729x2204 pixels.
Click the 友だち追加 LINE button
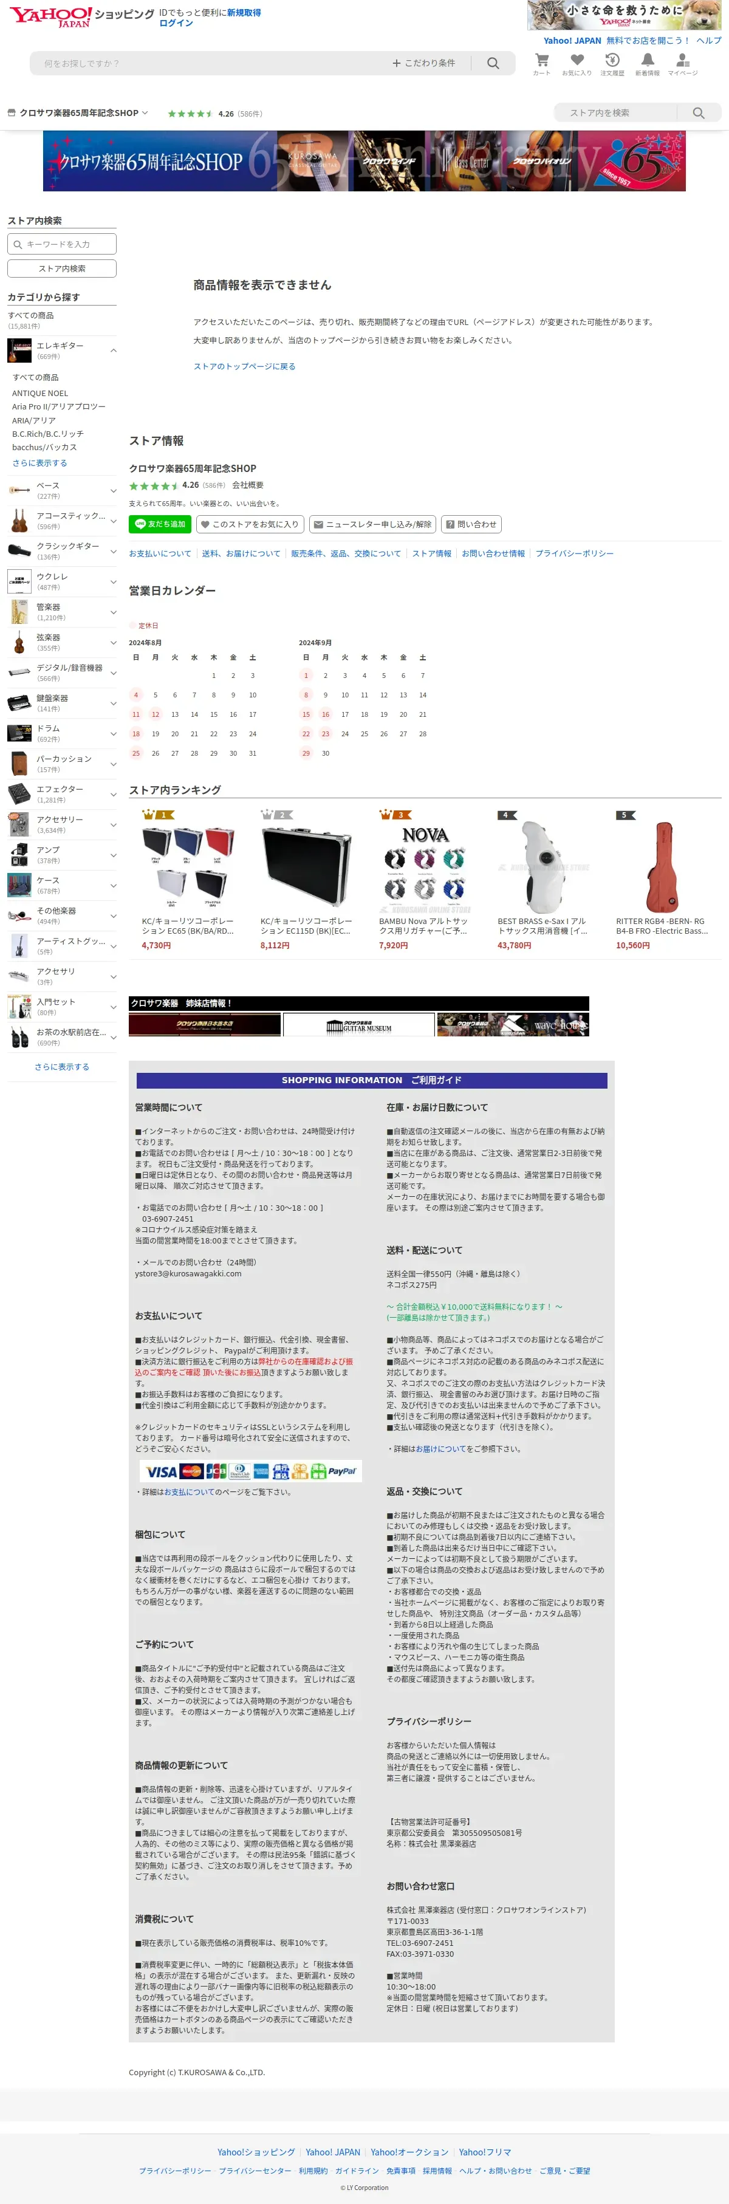(x=160, y=524)
